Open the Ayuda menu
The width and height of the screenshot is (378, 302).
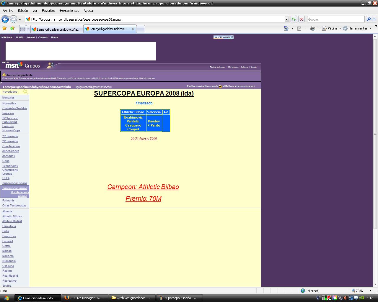pyautogui.click(x=88, y=11)
